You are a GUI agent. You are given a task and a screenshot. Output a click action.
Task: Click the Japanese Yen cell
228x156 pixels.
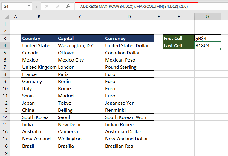(129, 103)
